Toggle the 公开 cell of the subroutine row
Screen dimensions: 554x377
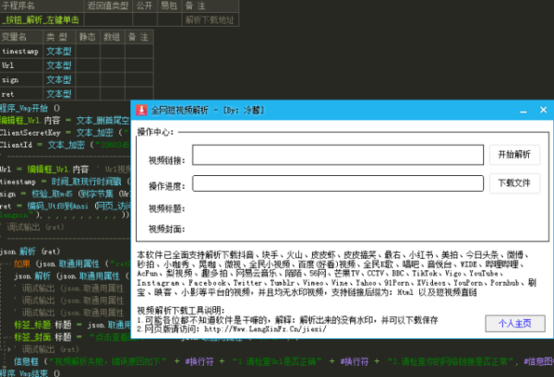(143, 18)
